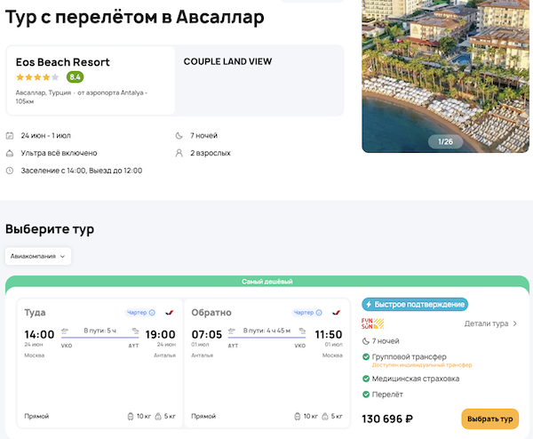Viewport: 533px width, 439px height.
Task: Click the airline logo on return flight
Action: 335,313
